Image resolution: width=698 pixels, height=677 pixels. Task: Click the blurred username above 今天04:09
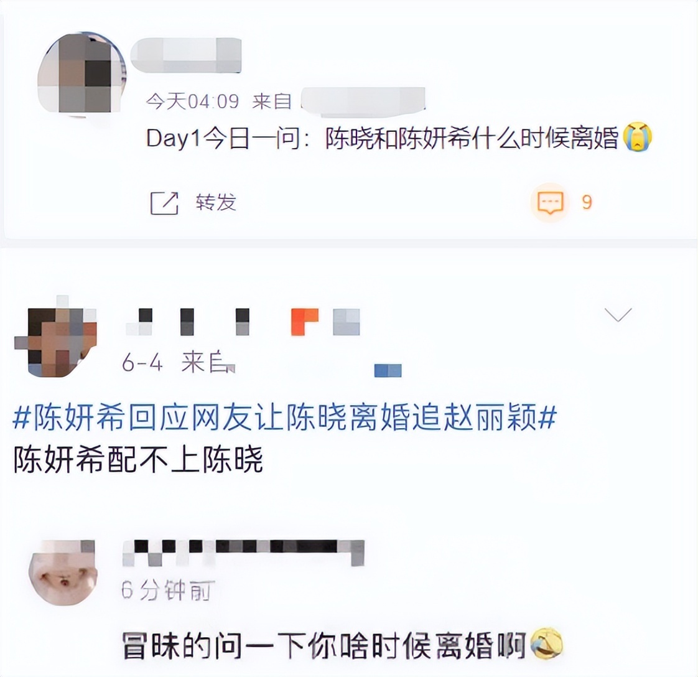click(x=186, y=55)
